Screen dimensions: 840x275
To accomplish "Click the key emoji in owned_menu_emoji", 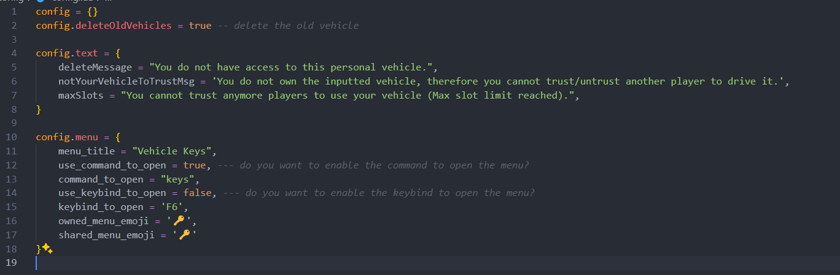I will point(181,221).
